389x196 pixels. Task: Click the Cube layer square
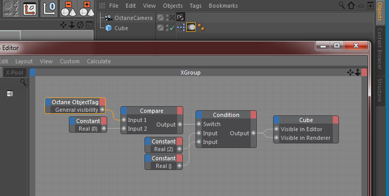click(160, 28)
